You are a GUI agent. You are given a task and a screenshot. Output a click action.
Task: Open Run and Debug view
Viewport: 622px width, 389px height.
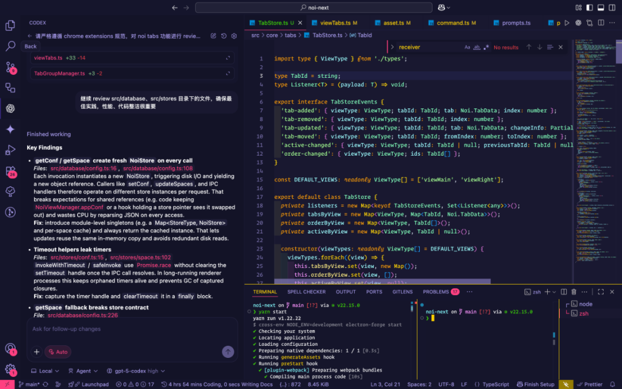10,150
